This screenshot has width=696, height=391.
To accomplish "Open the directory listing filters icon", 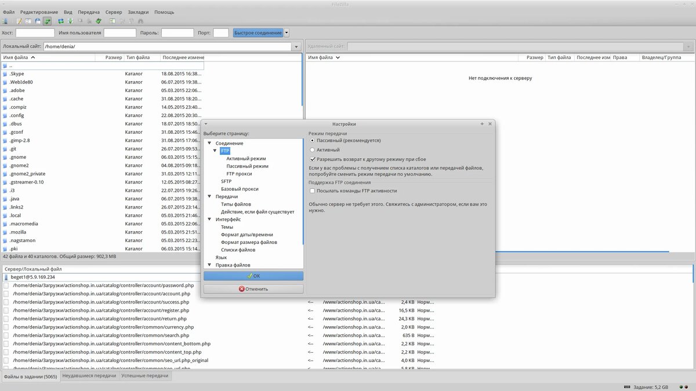I will (x=112, y=21).
